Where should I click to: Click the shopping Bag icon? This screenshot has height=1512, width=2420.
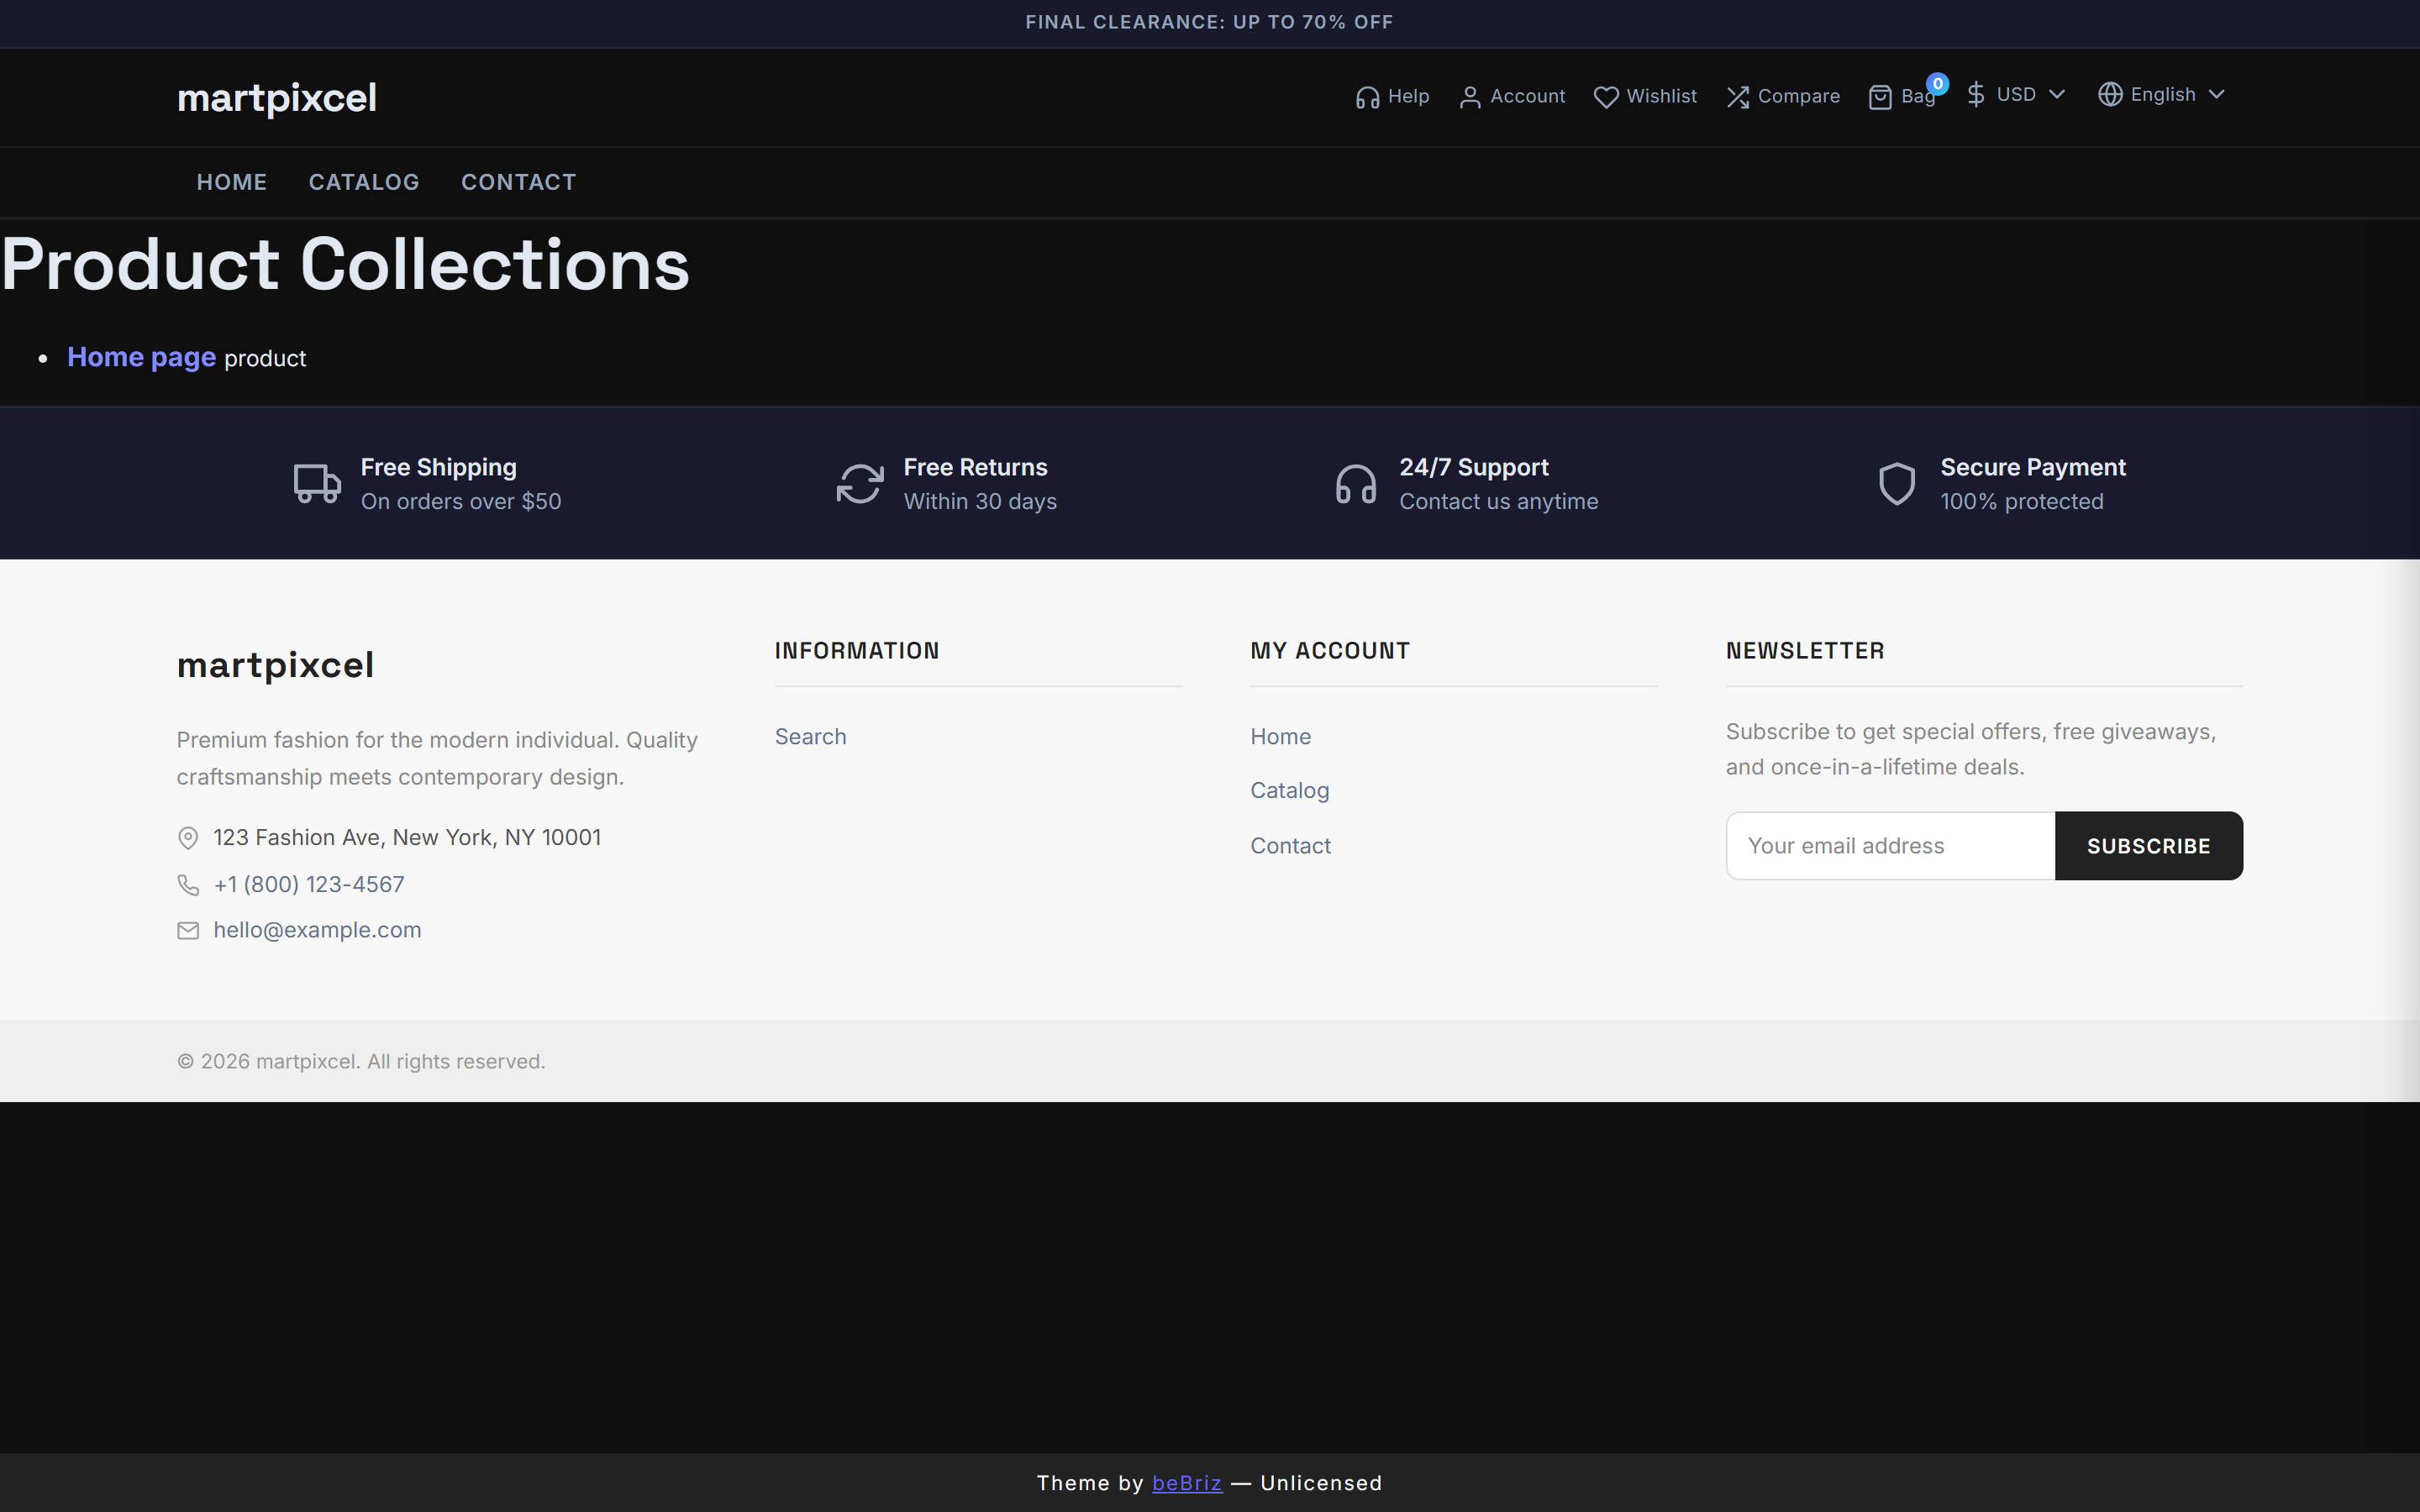pos(1881,96)
